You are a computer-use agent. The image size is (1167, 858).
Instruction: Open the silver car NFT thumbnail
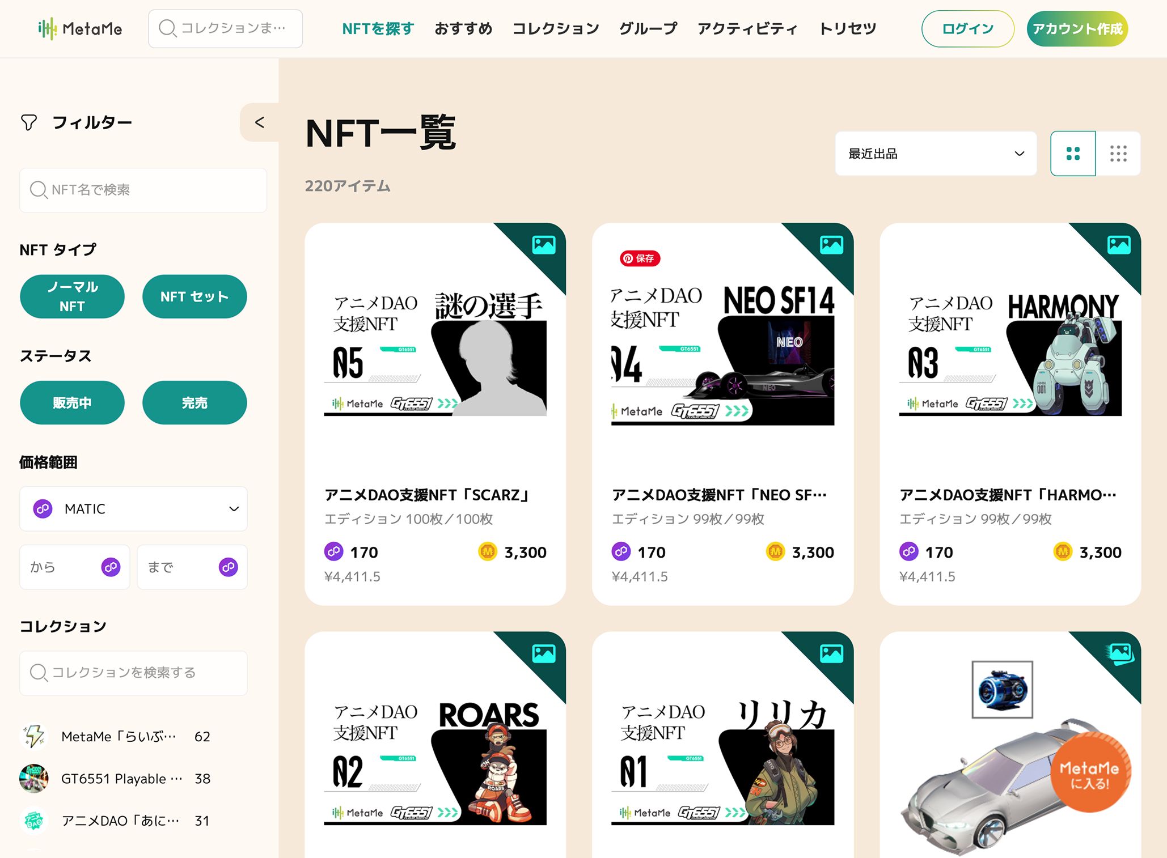[1010, 759]
